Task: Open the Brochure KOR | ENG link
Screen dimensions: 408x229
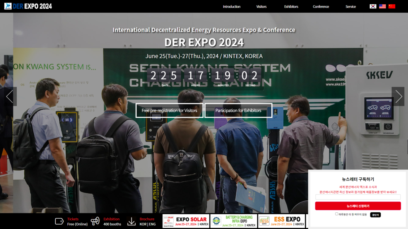Action: pyautogui.click(x=147, y=221)
